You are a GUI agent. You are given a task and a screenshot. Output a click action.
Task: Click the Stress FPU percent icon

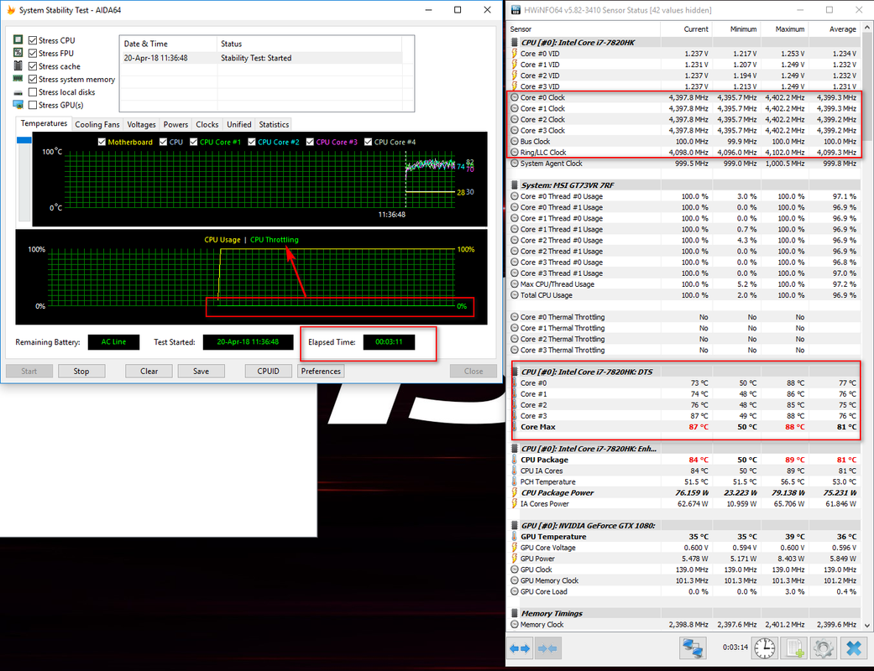coord(18,52)
